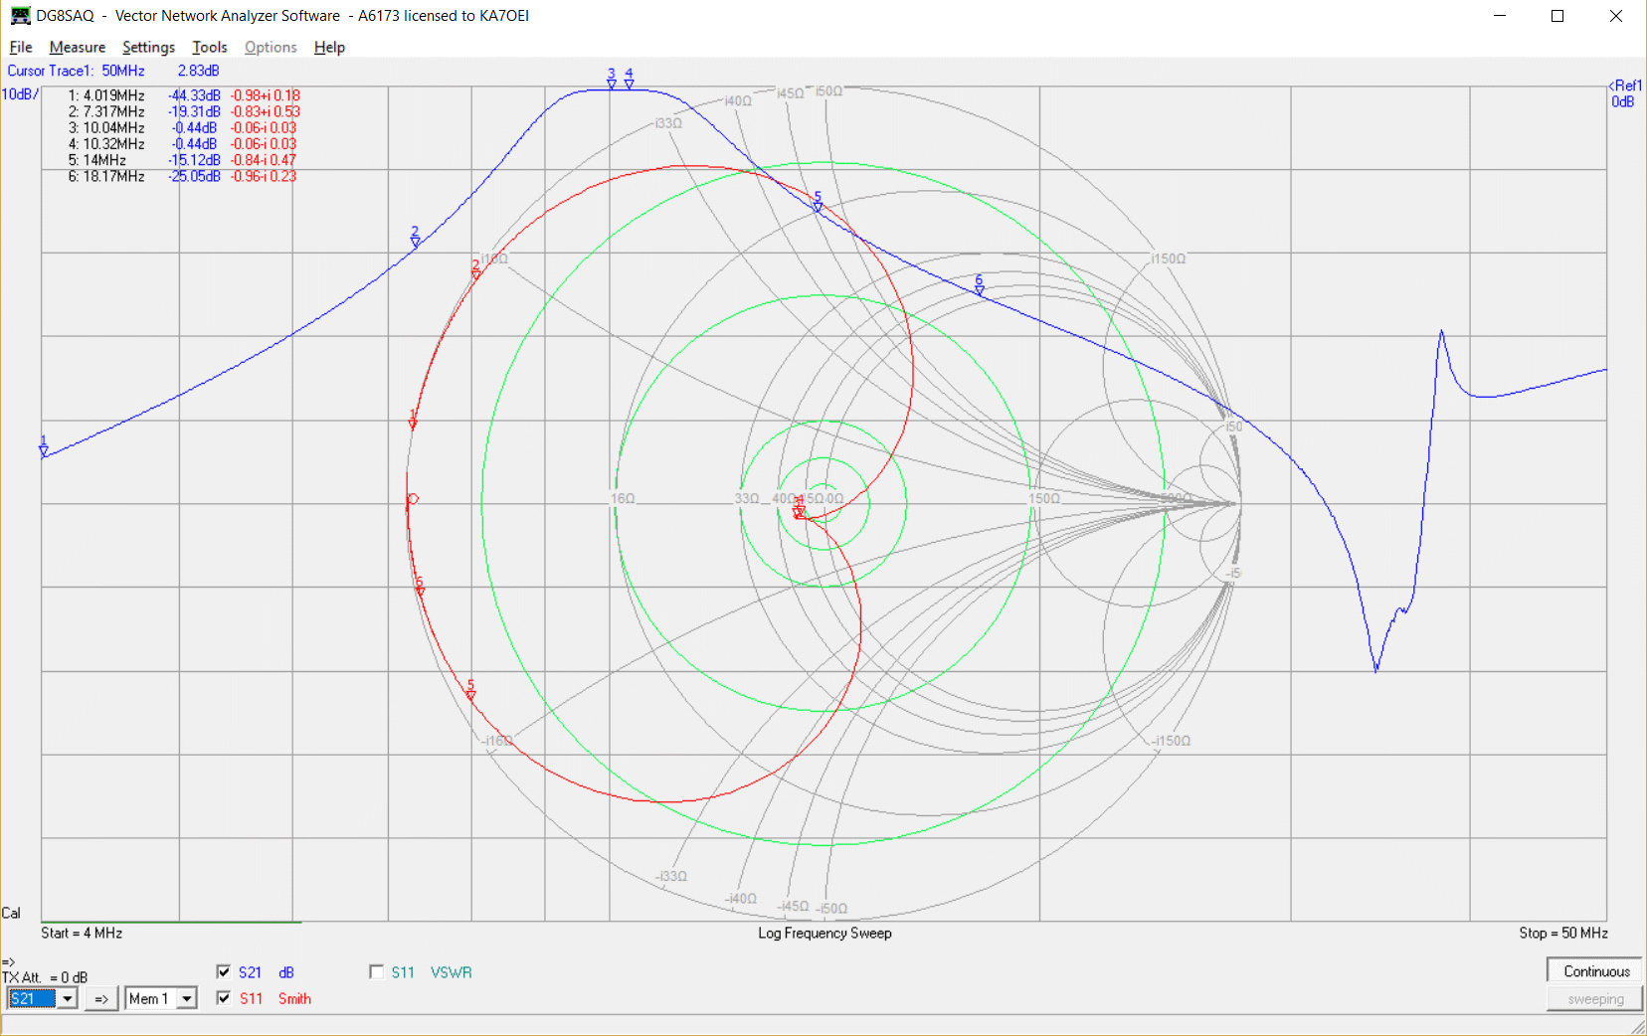Viewport: 1647px width, 1036px height.
Task: Click the Ref1 0dB reference level label
Action: 1625,93
